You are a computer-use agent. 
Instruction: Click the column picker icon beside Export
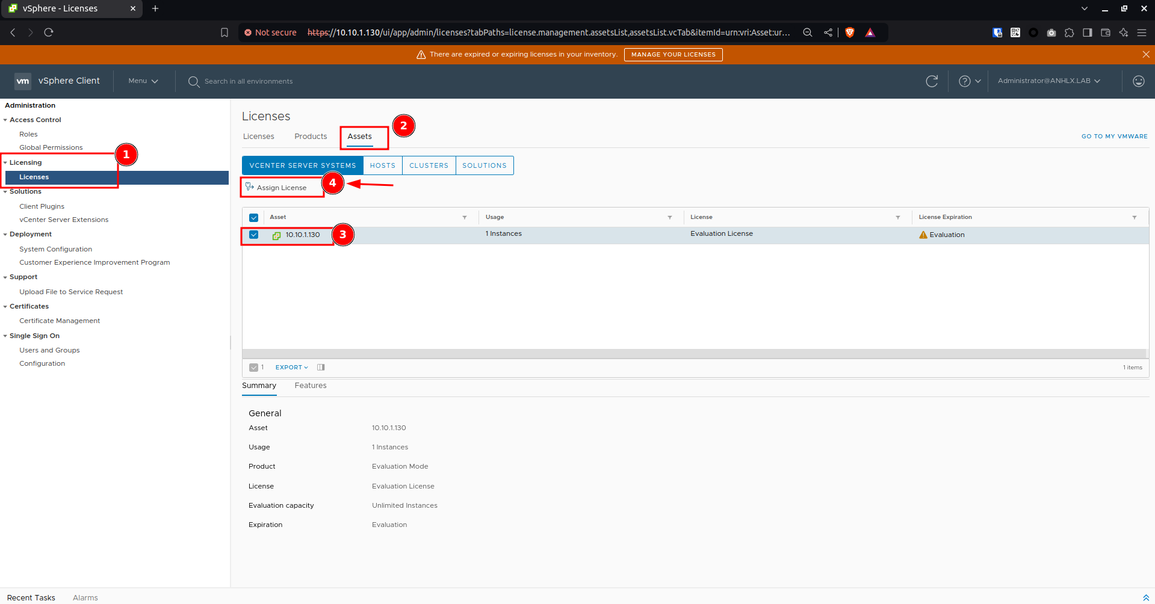pos(321,367)
